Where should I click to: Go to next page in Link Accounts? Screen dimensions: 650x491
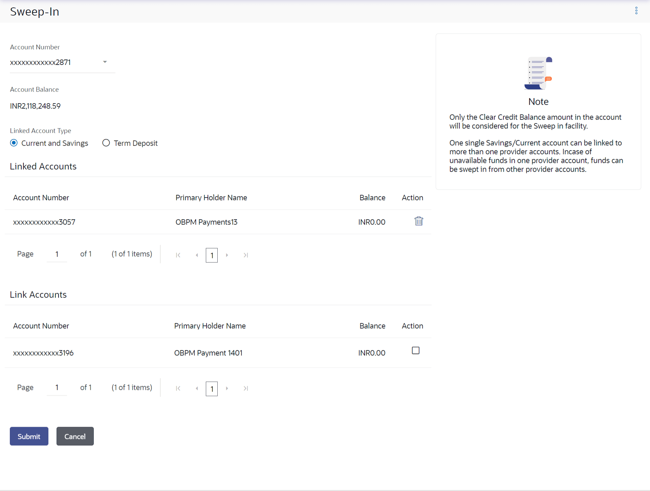coord(227,388)
